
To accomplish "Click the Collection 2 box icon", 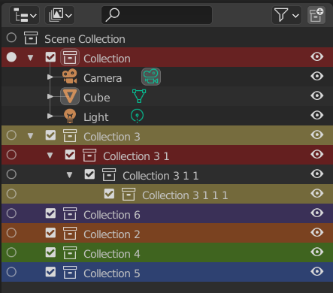I will 70,233.
